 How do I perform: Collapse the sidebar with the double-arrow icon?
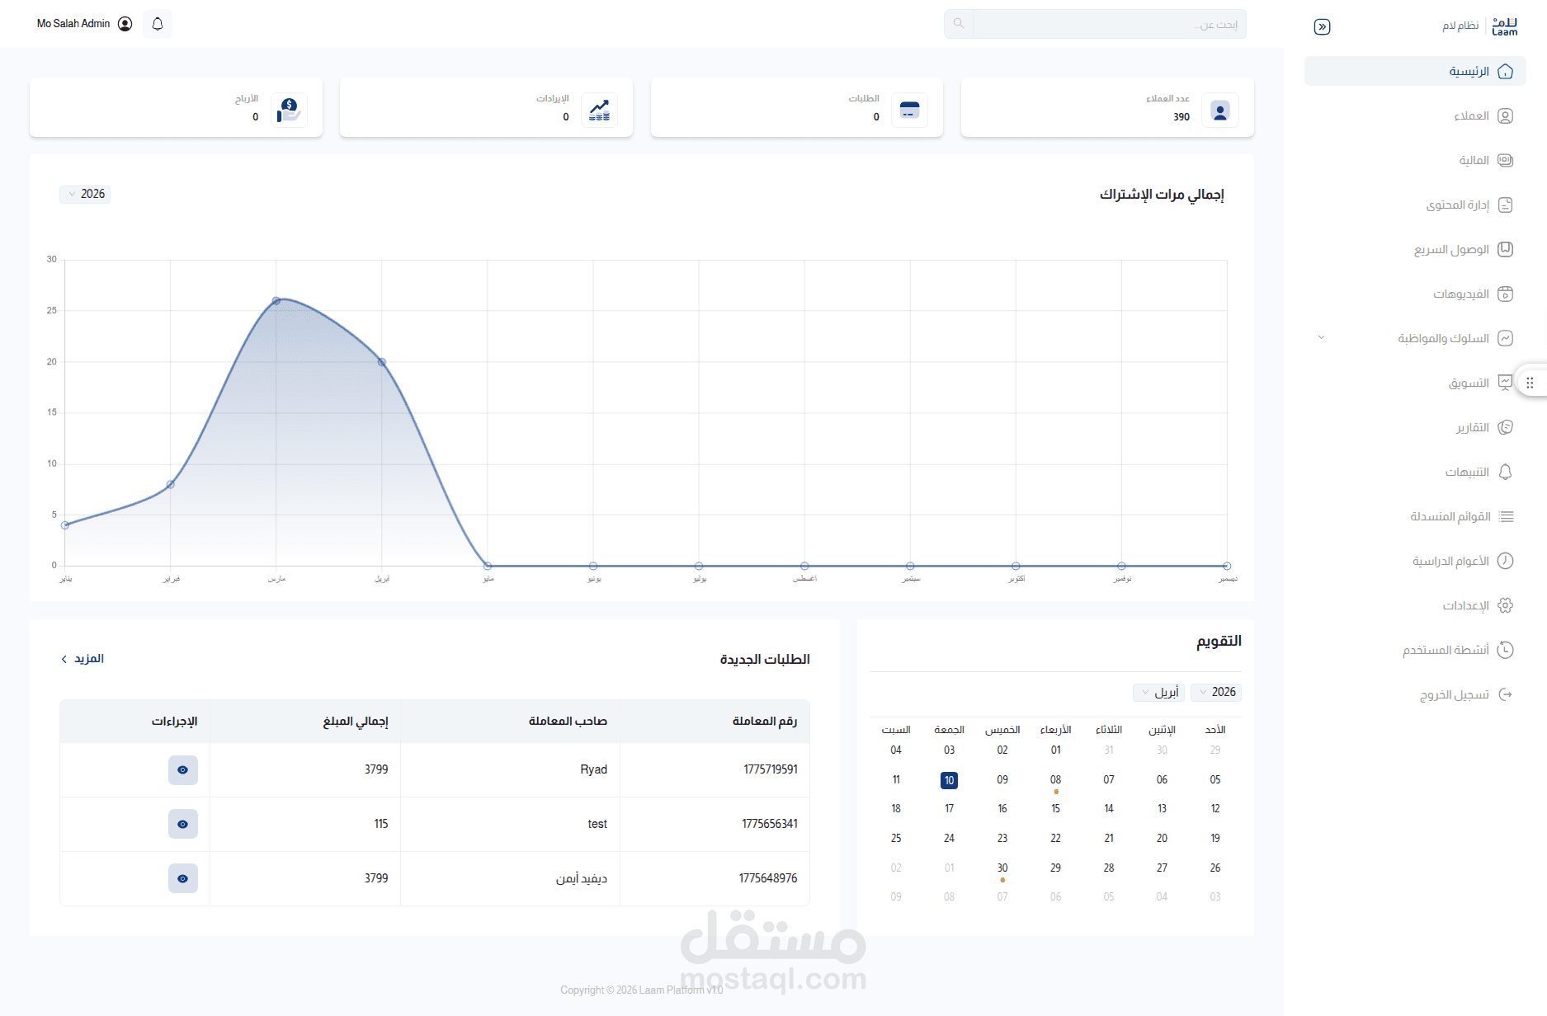pos(1322,26)
